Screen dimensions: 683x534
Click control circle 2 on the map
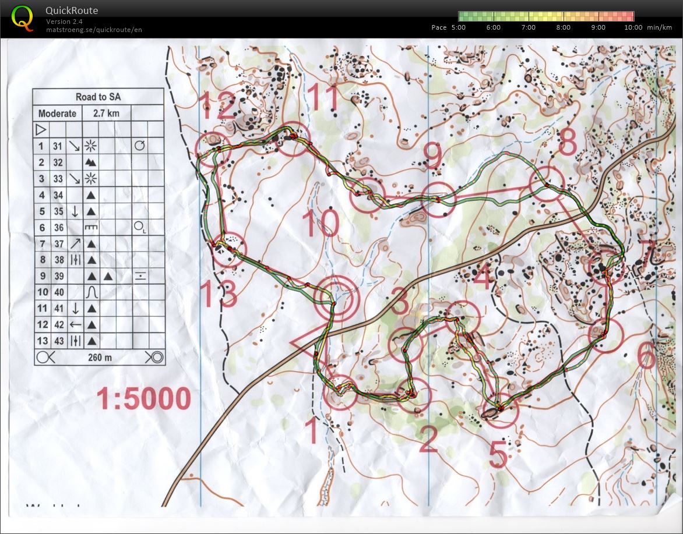(x=413, y=395)
